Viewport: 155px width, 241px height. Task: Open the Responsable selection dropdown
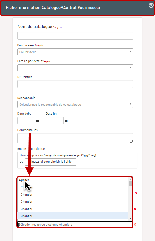click(75, 105)
